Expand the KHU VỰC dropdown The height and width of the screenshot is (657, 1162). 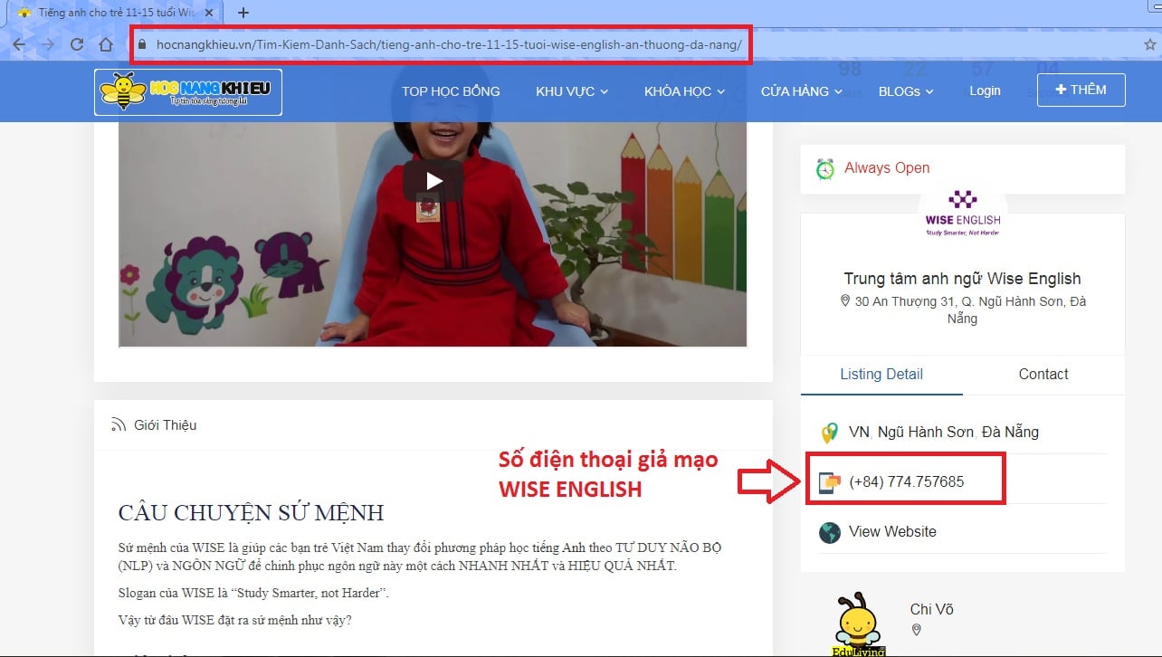point(572,90)
